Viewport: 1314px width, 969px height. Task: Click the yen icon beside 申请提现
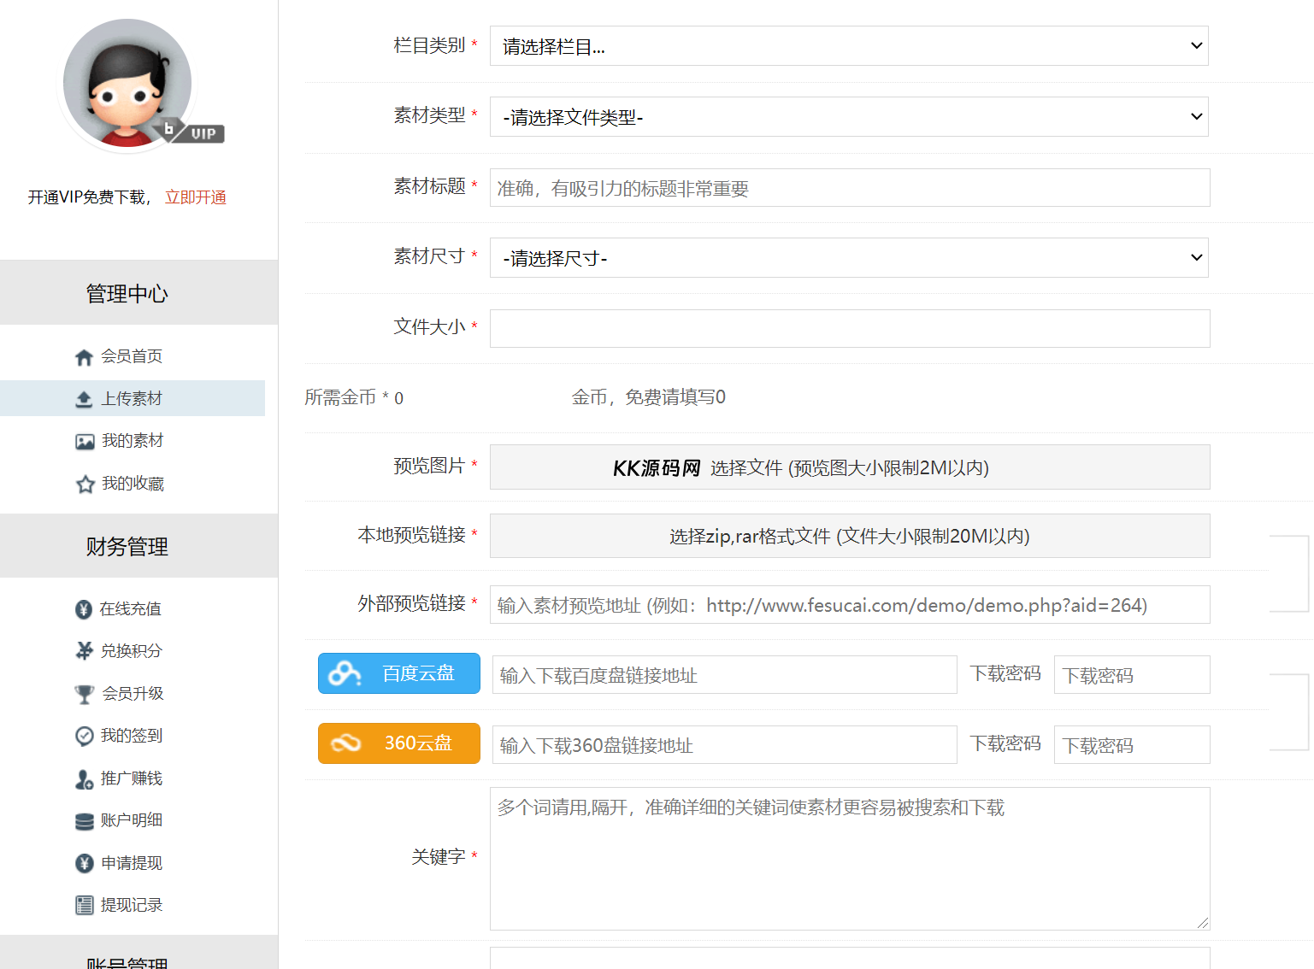pyautogui.click(x=84, y=863)
